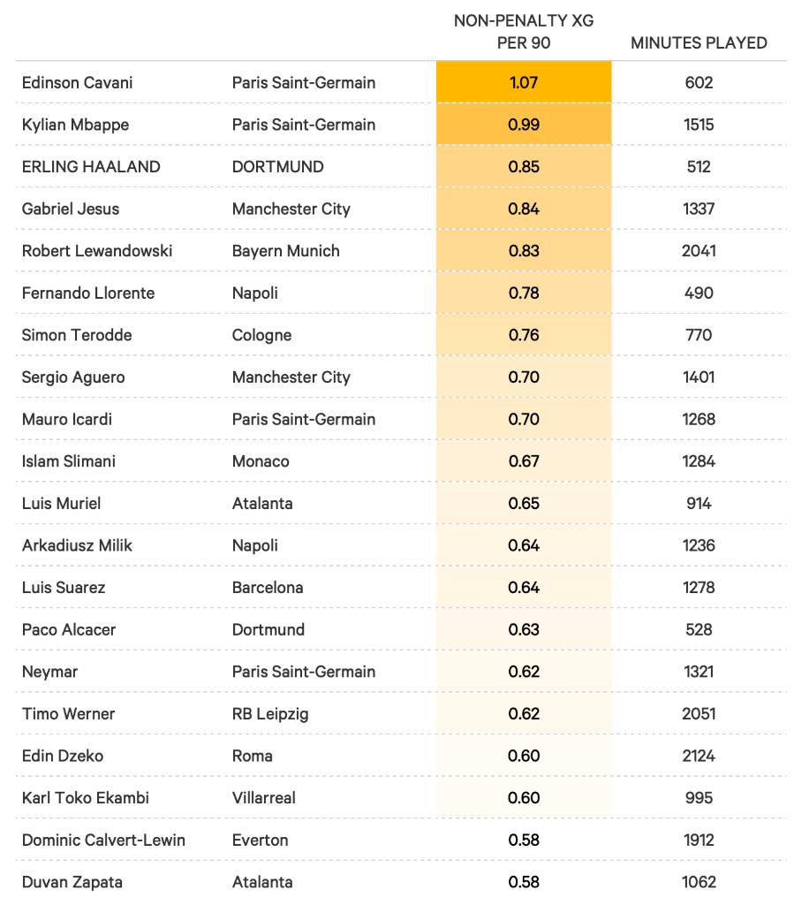The width and height of the screenshot is (794, 913).
Task: Select Robert Lewandowski's player name
Action: (x=97, y=250)
